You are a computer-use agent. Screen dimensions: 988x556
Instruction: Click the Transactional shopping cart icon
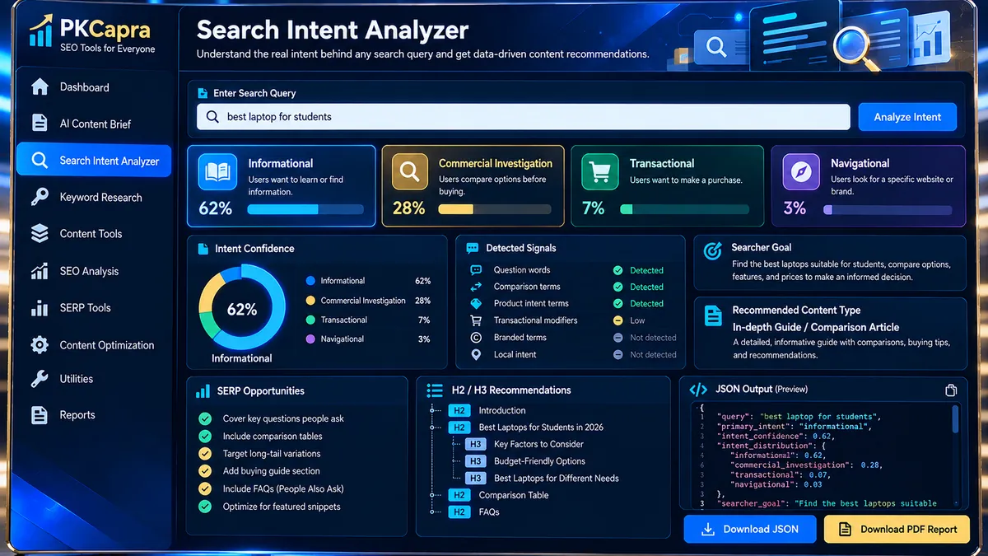599,172
